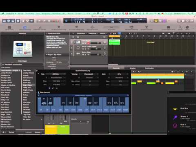Click the Zurück button in Library
The width and height of the screenshot is (196, 147).
tap(11, 132)
